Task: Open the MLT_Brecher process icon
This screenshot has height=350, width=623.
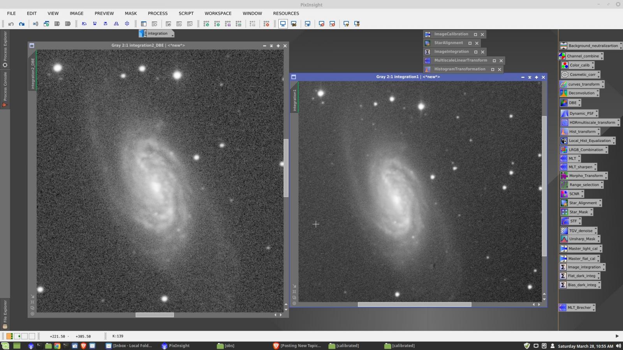Action: (577, 307)
